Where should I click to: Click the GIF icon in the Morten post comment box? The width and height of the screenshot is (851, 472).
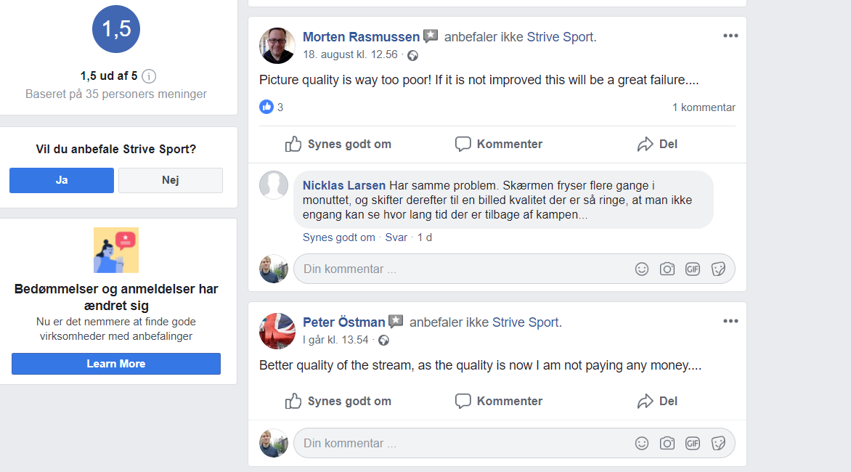point(693,269)
